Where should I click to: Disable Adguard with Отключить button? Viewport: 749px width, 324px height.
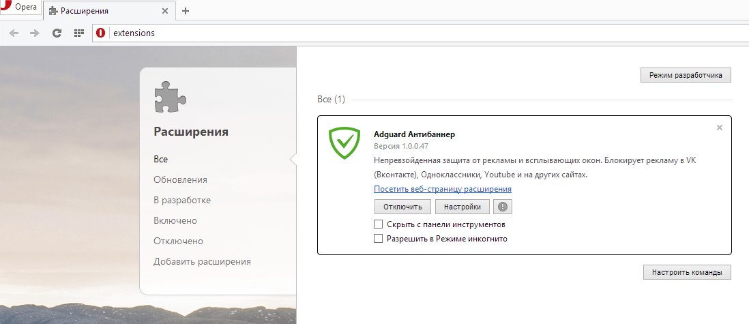[402, 207]
